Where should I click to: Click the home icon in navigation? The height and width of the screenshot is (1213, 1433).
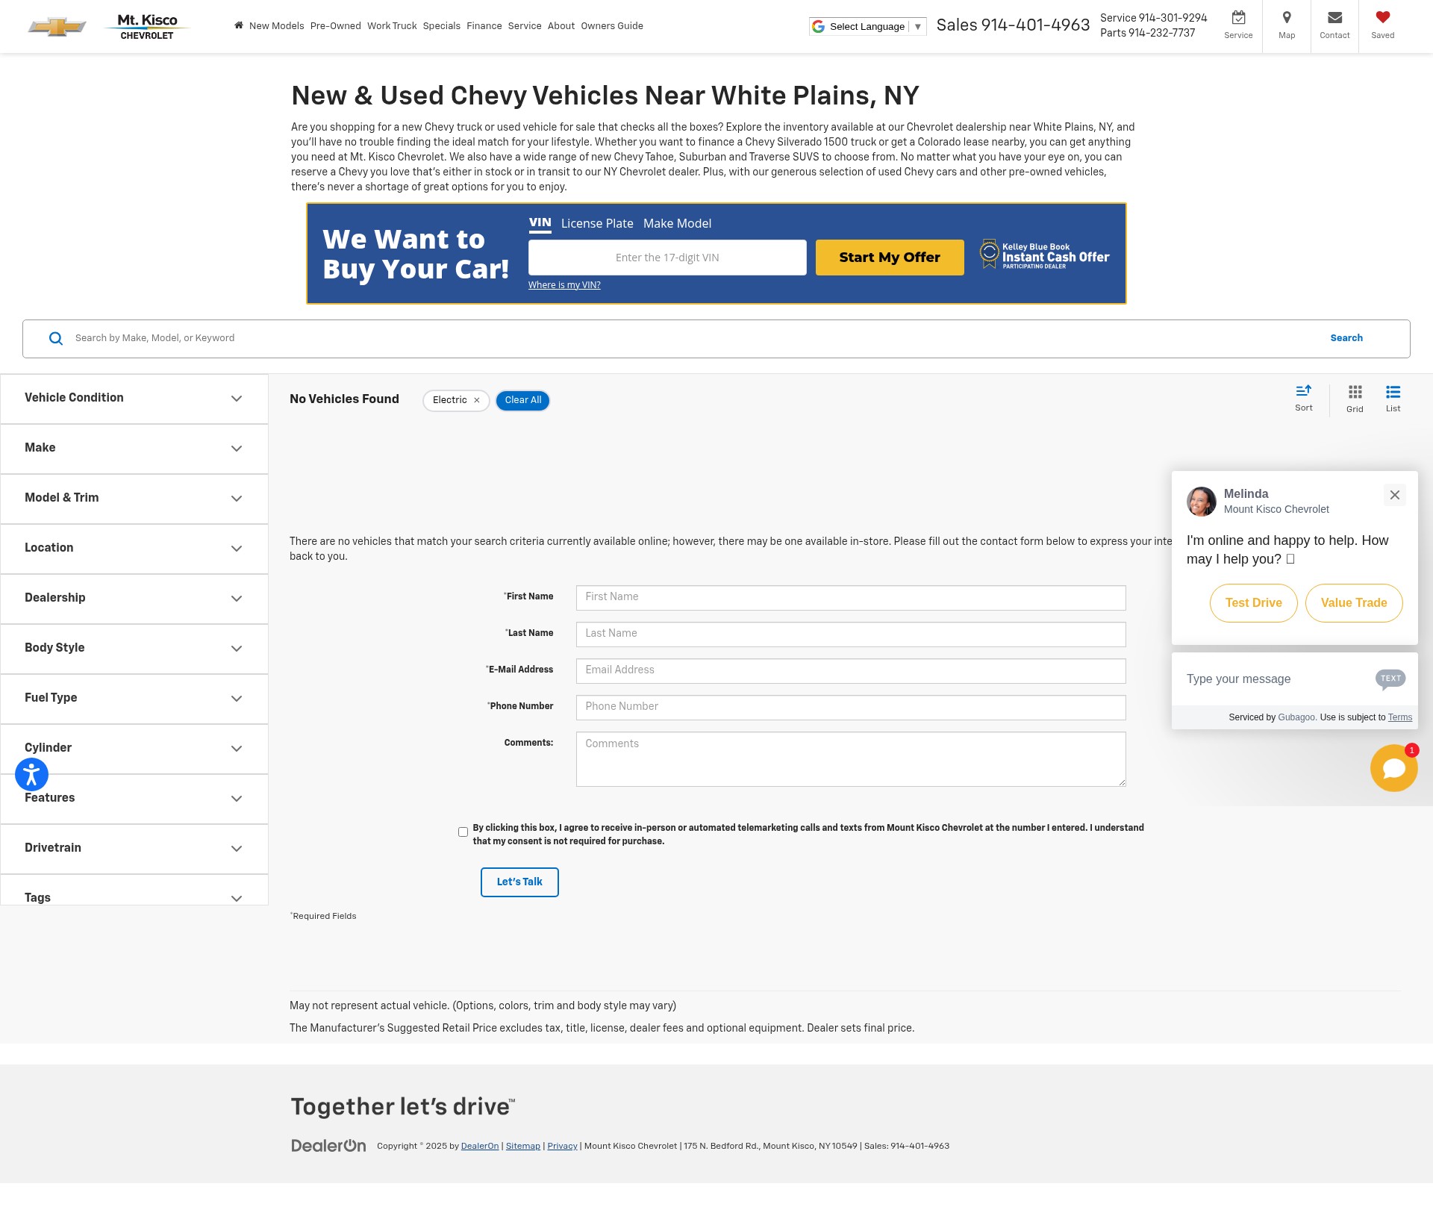[239, 25]
